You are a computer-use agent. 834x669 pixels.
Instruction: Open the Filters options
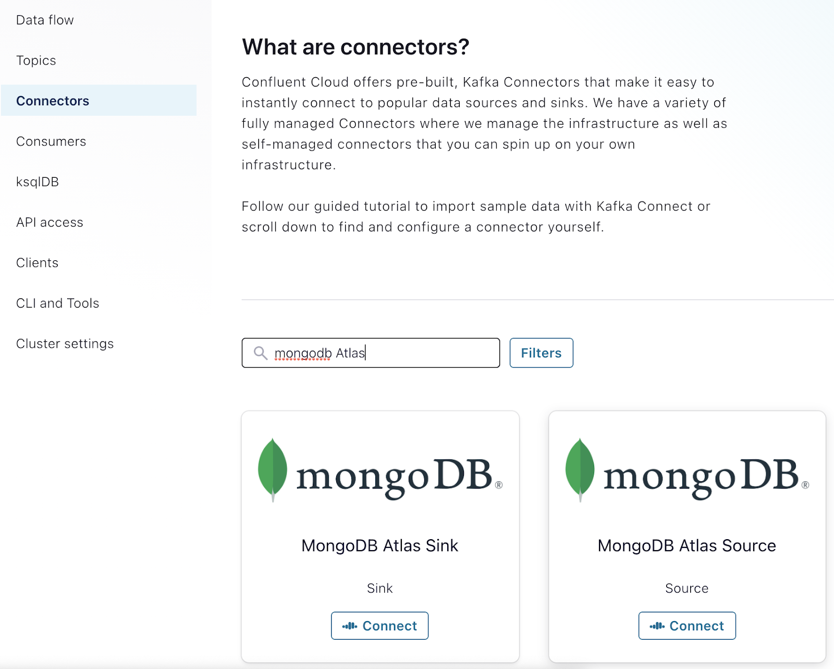click(x=541, y=353)
